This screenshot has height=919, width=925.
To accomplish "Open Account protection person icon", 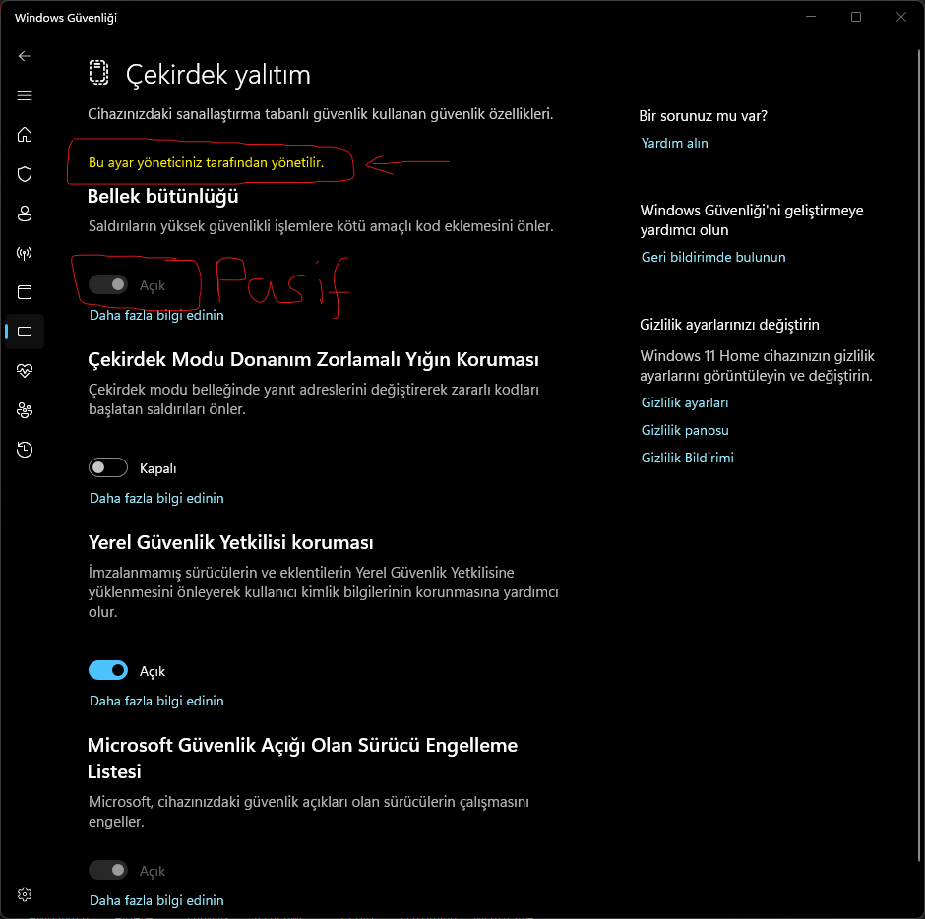I will coord(25,214).
